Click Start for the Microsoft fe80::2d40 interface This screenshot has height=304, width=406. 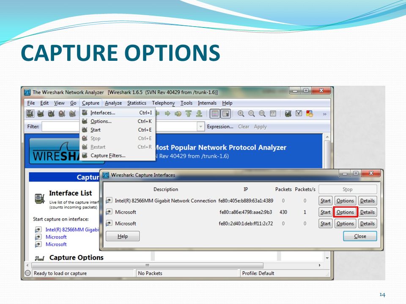point(326,224)
